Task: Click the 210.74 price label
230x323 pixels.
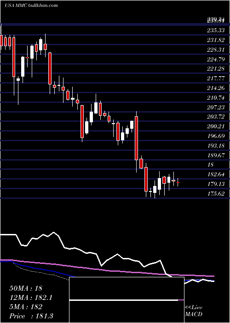Action: [216, 98]
